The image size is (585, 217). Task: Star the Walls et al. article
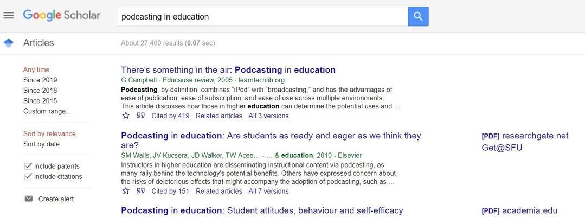126,191
